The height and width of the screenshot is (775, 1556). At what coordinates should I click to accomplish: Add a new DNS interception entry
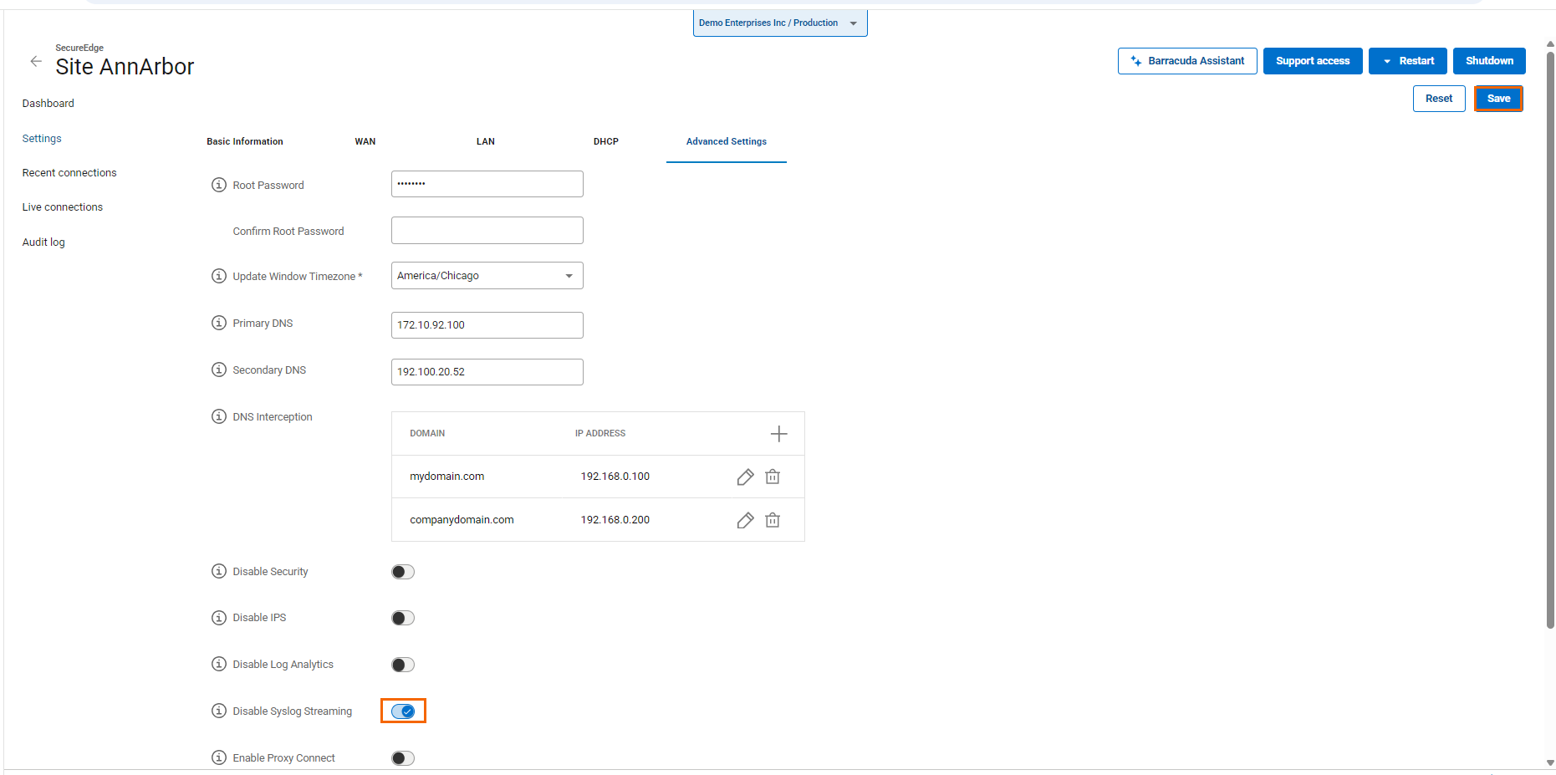778,433
